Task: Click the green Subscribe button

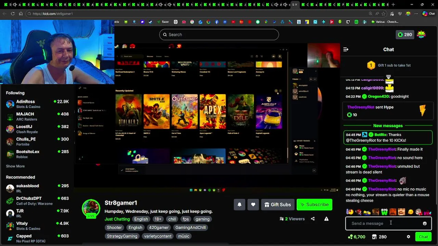Action: point(314,205)
